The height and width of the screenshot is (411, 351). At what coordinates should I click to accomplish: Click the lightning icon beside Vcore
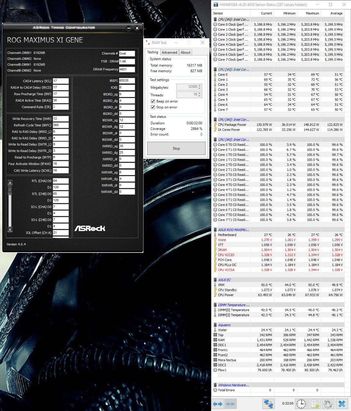click(215, 240)
